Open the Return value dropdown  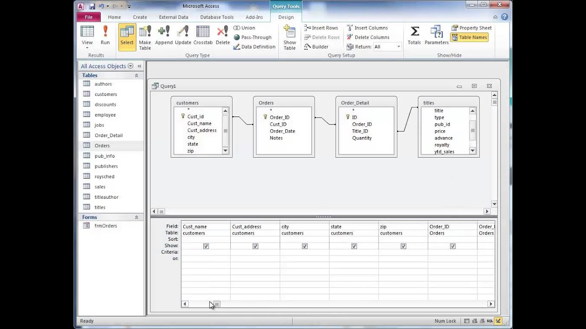(x=398, y=47)
